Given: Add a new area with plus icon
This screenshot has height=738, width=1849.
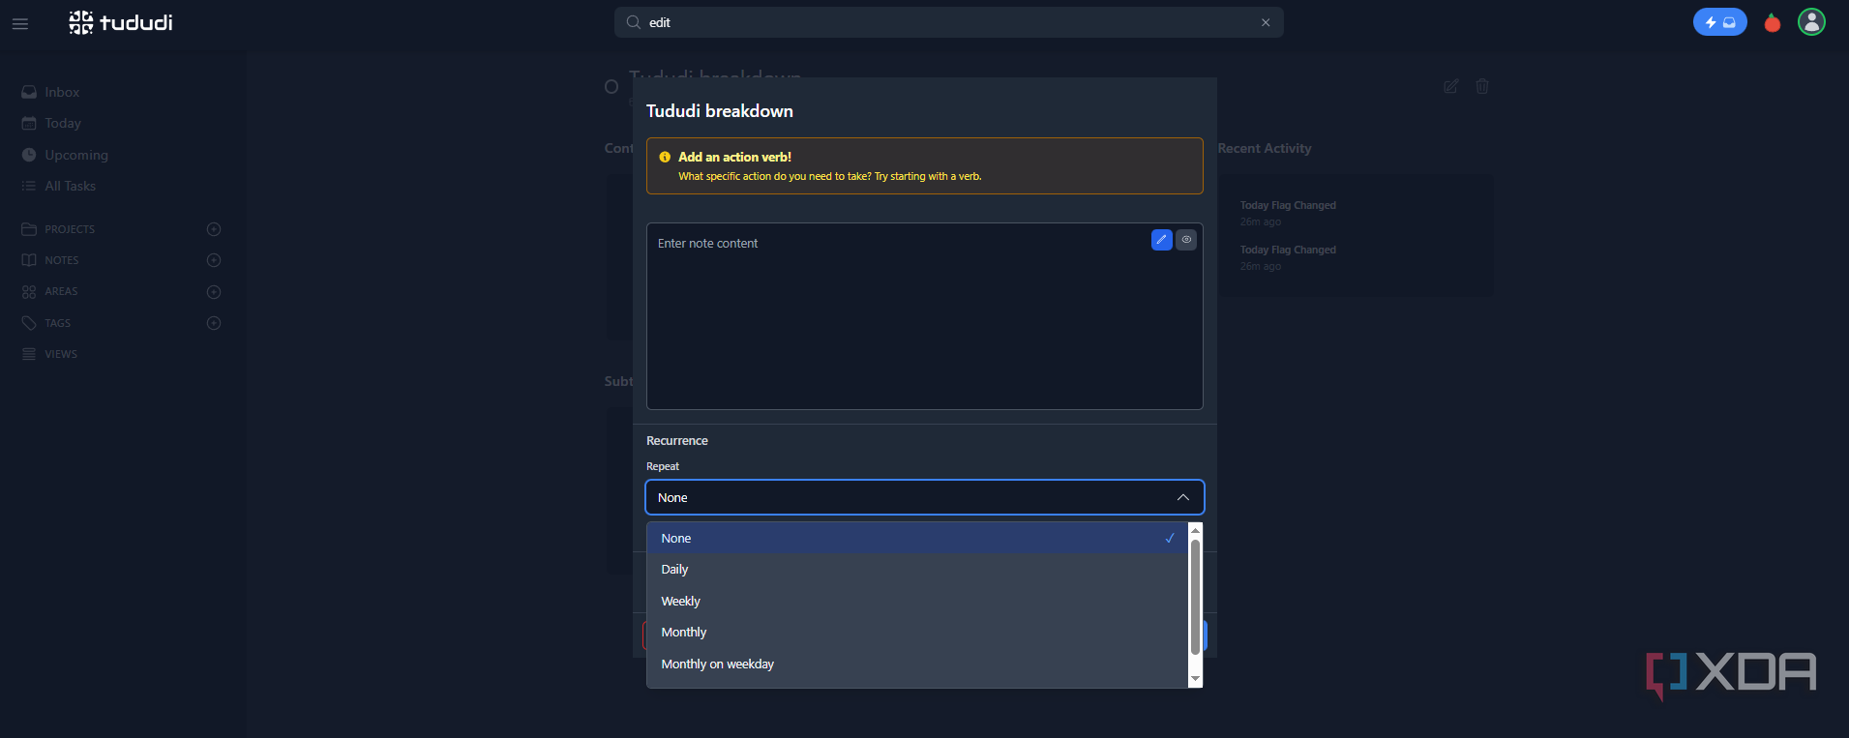Looking at the screenshot, I should pyautogui.click(x=214, y=291).
